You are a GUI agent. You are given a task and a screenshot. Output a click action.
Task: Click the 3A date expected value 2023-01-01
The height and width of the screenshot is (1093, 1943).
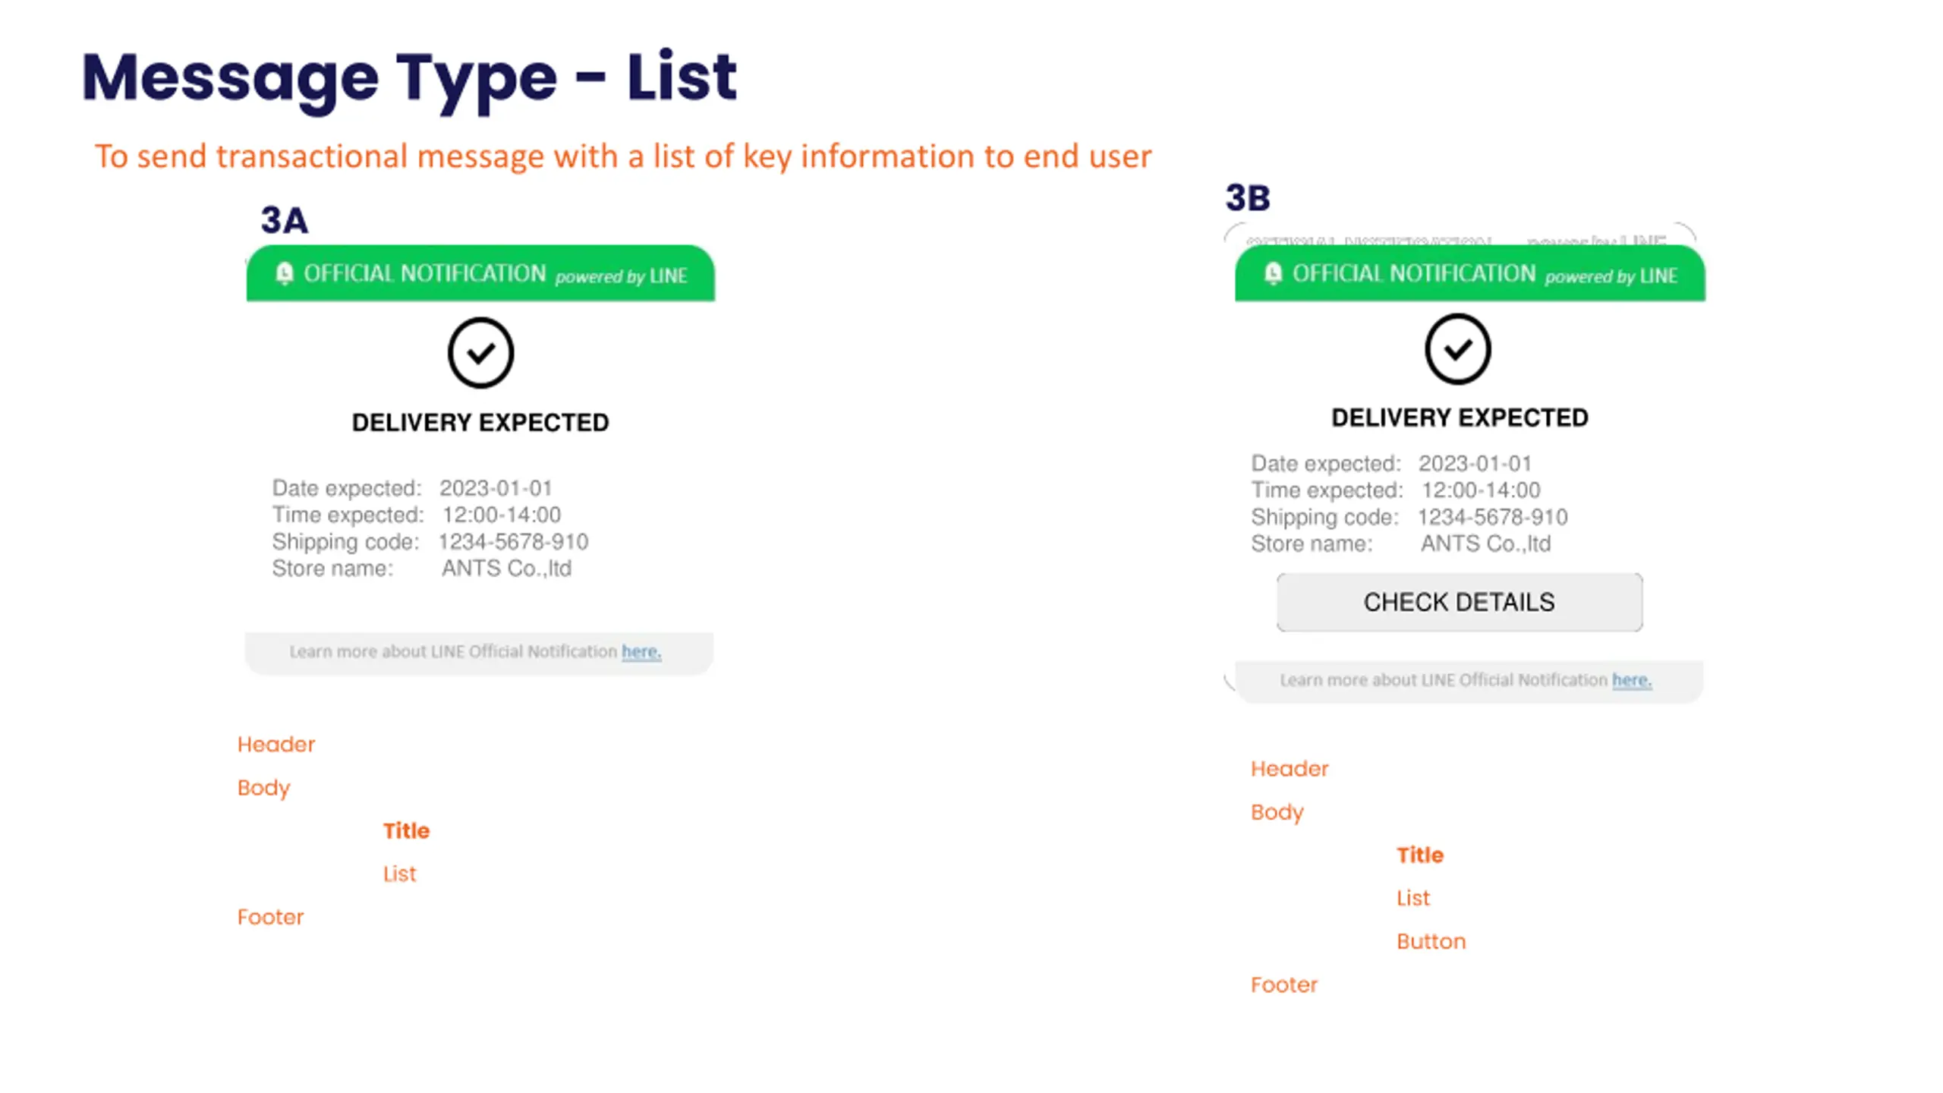pyautogui.click(x=496, y=488)
